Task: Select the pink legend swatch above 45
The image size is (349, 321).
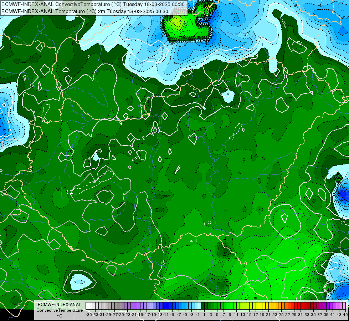Action: (344, 306)
